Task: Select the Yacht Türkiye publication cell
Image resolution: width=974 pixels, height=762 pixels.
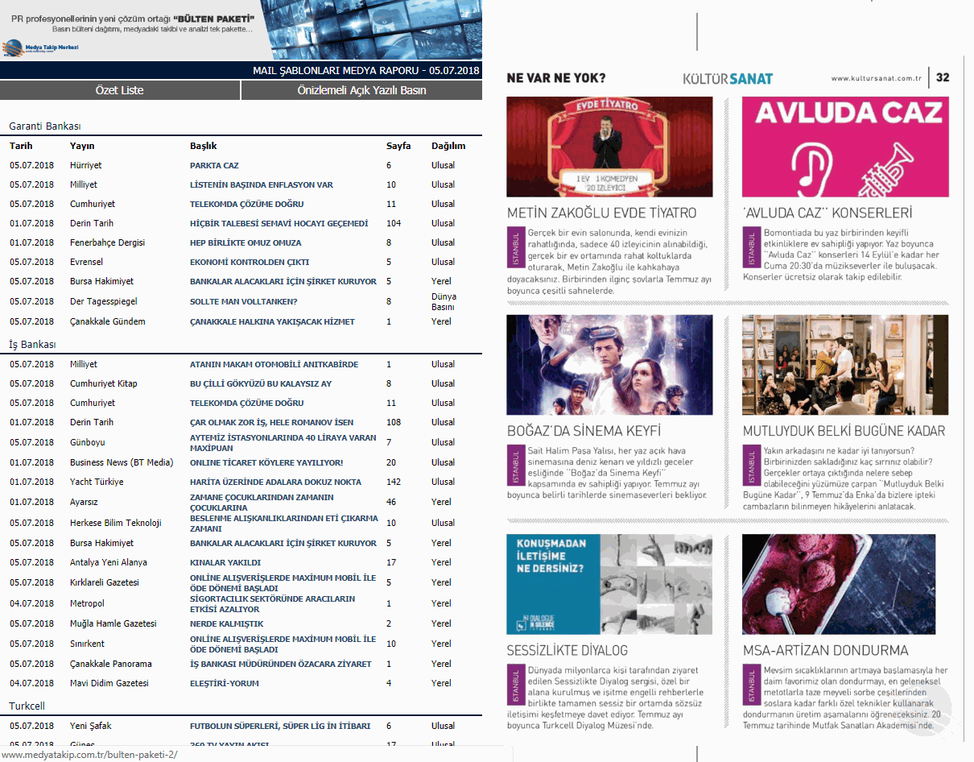Action: coord(97,482)
